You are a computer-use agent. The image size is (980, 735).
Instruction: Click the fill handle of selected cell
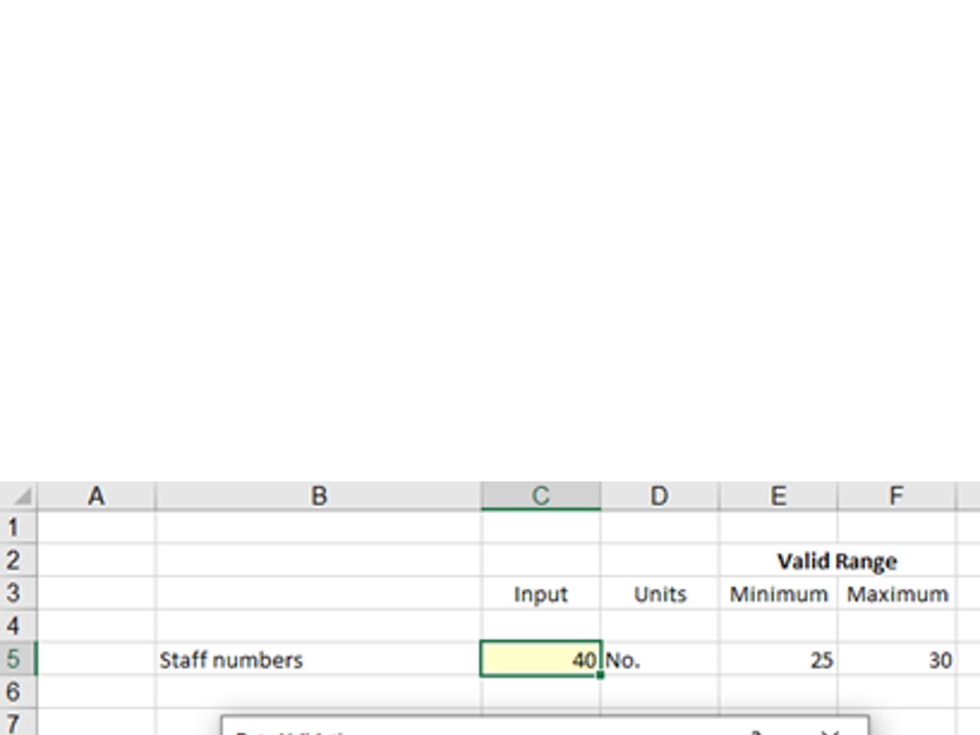pos(600,675)
